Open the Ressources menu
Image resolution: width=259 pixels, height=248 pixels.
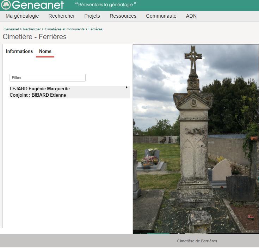(123, 16)
